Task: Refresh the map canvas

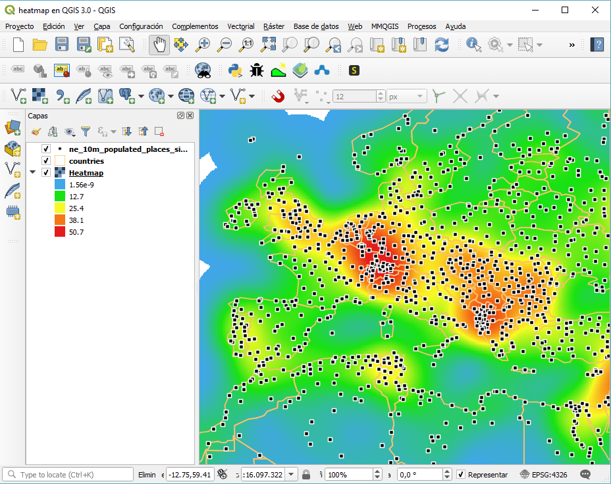Action: (442, 45)
